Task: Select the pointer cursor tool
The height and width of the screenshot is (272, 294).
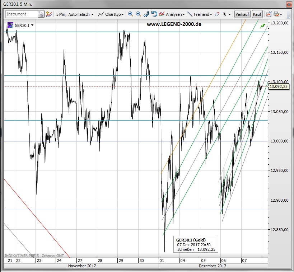Action: pyautogui.click(x=225, y=14)
